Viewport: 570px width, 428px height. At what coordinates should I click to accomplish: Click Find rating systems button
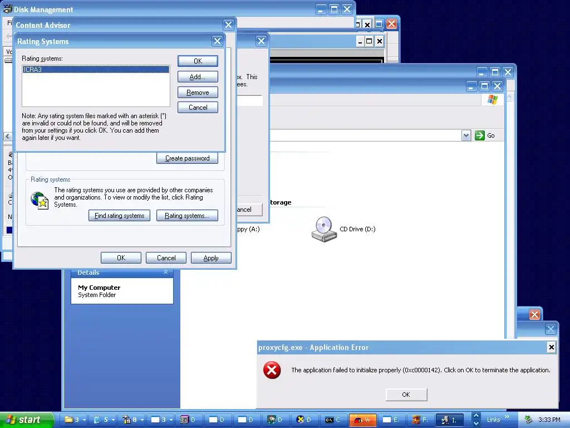tap(119, 216)
